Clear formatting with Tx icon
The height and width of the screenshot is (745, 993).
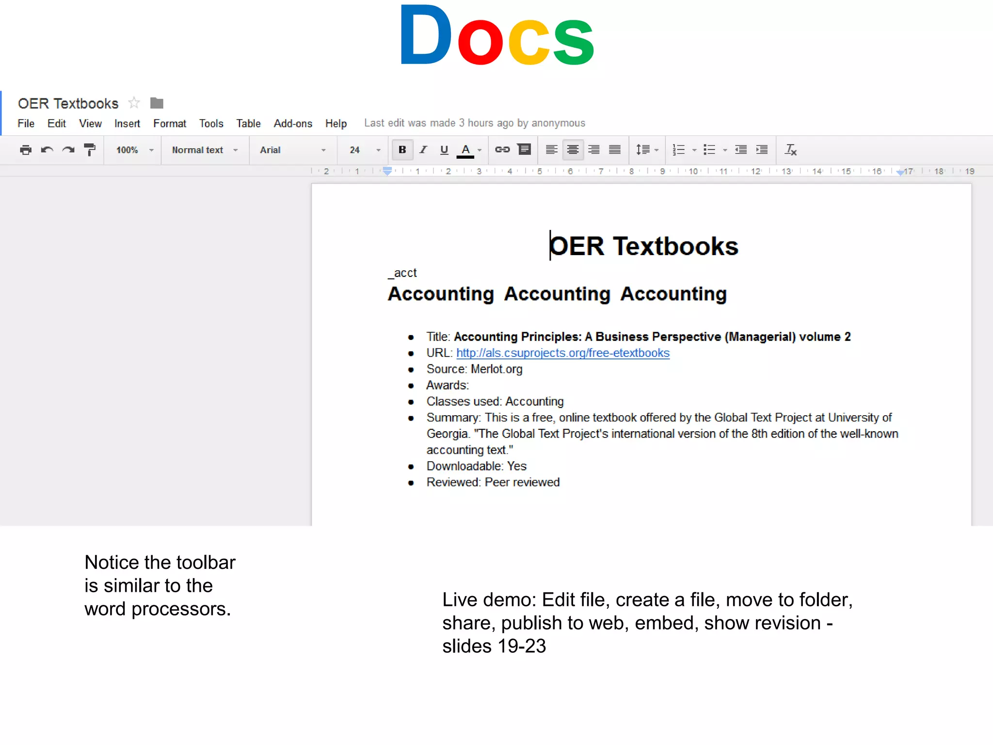click(791, 150)
